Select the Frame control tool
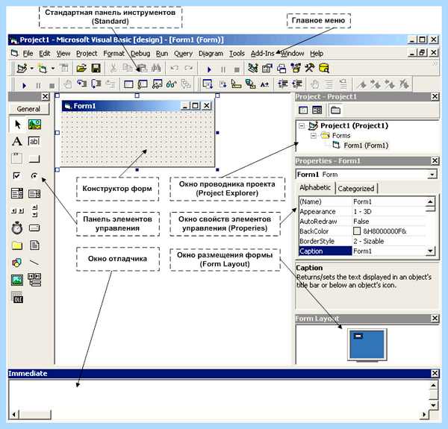448x429 pixels. (x=17, y=158)
